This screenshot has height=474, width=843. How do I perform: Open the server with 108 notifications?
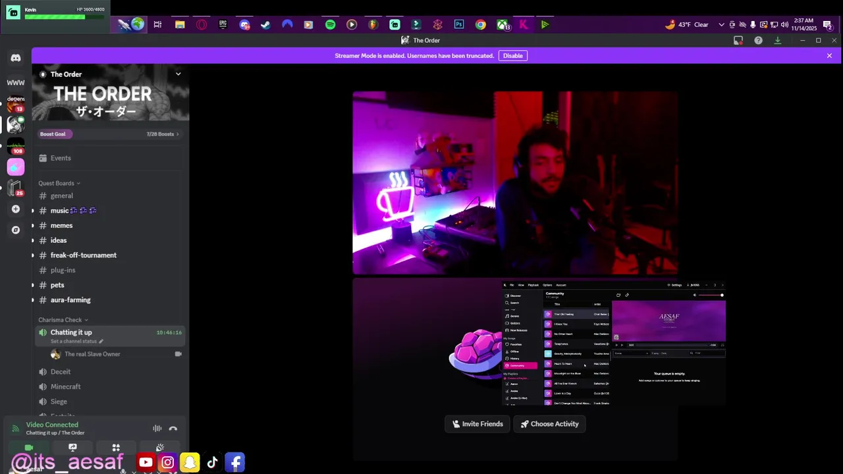15,145
